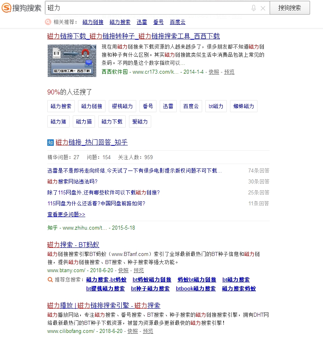Open question 除了115网盘外,还有哪些软件
This screenshot has height=339, width=323.
[x=103, y=193]
